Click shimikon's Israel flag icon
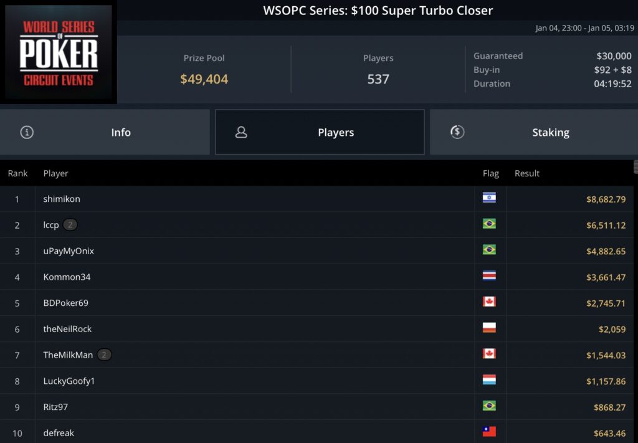 coord(489,198)
